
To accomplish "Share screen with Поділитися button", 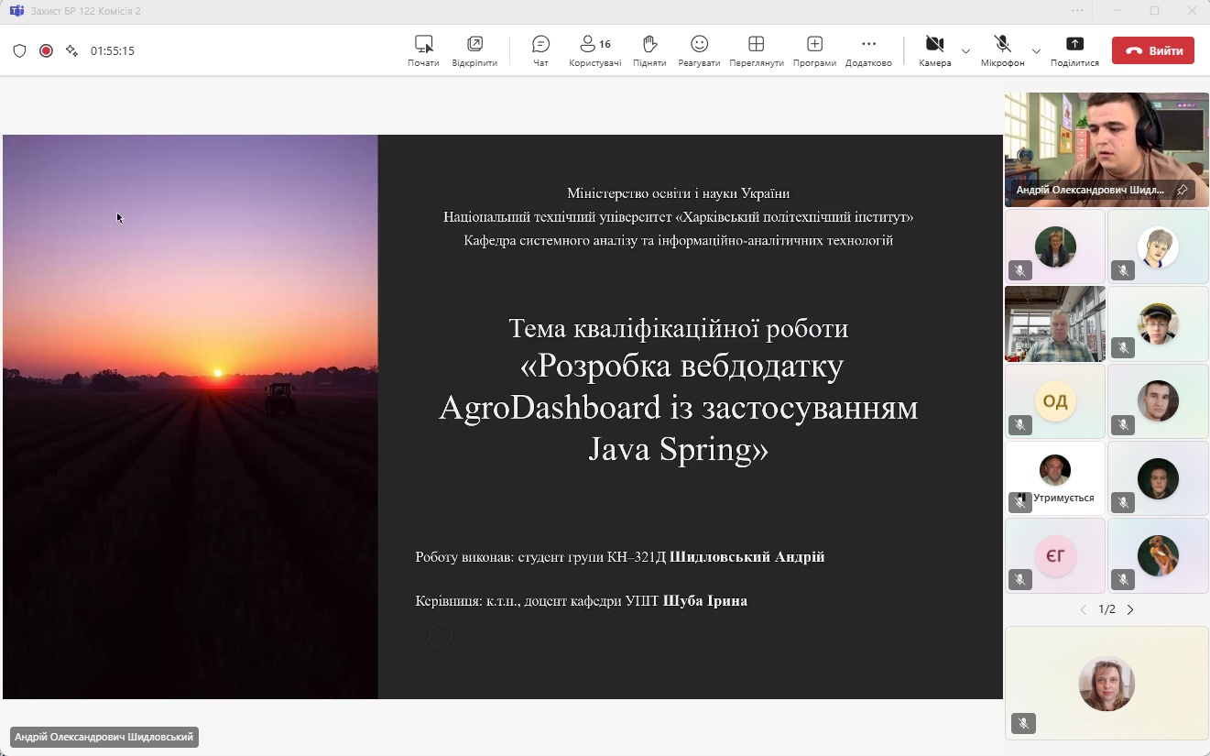I will [x=1074, y=50].
